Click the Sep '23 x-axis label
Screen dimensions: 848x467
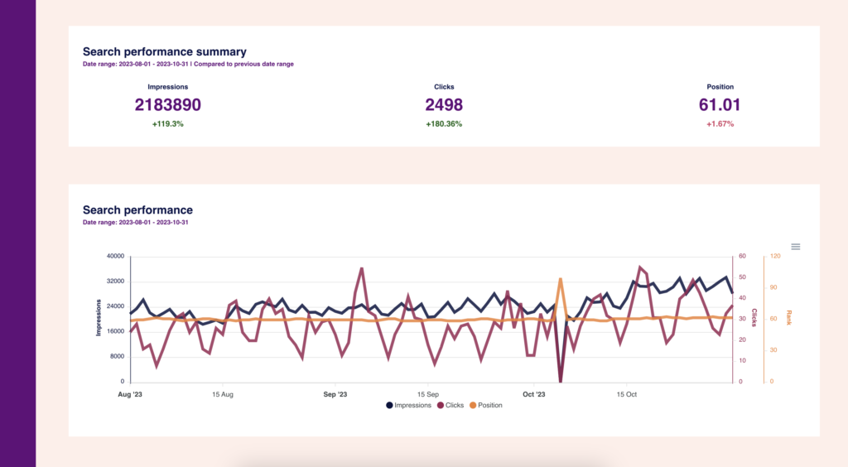(335, 394)
